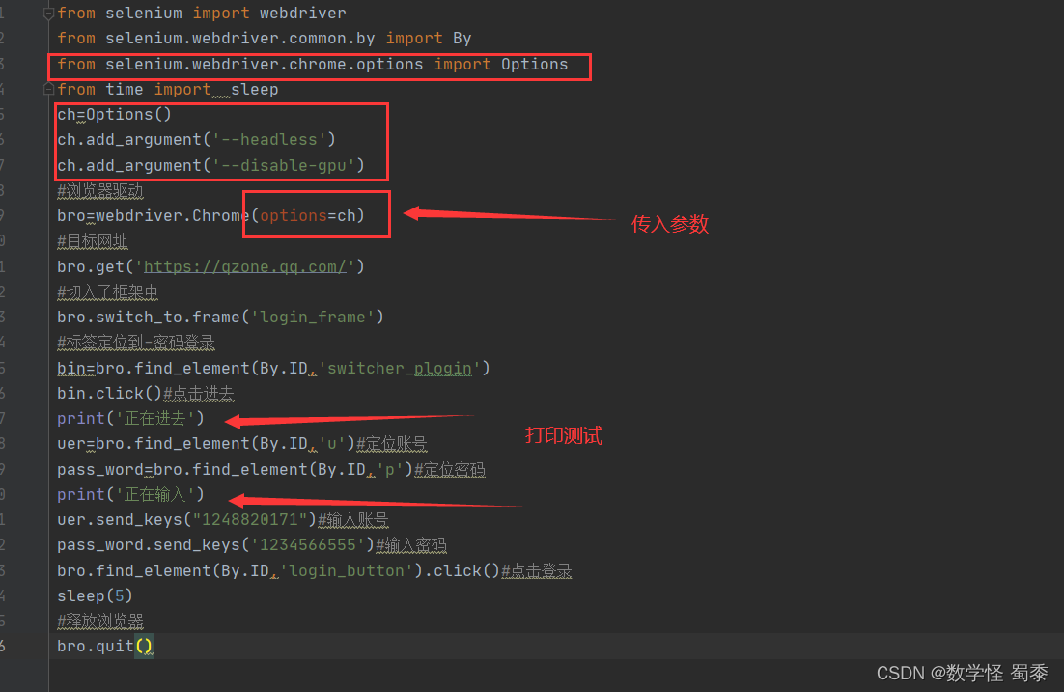Click the sleep(5) statement
Screen dimensions: 1064x692
(94, 595)
